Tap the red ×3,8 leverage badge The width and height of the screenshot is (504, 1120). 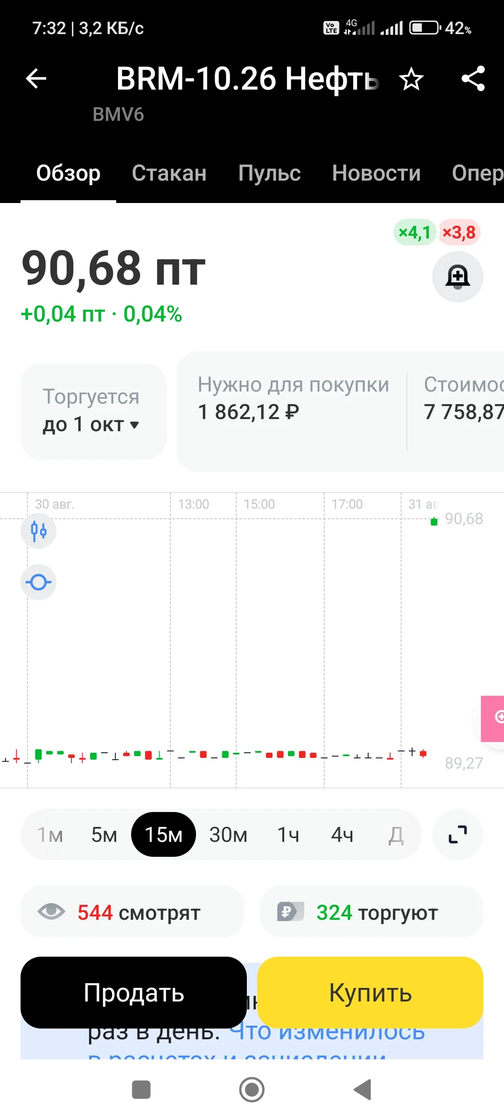[459, 232]
